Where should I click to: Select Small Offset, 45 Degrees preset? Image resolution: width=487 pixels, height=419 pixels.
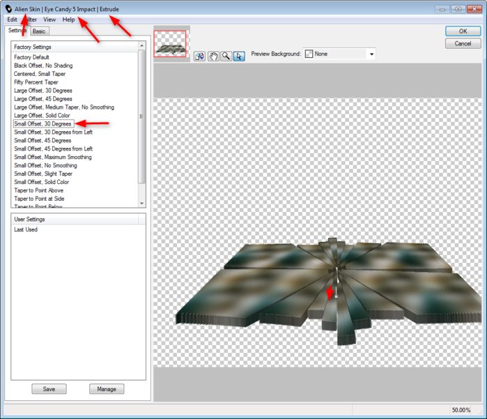pos(42,141)
